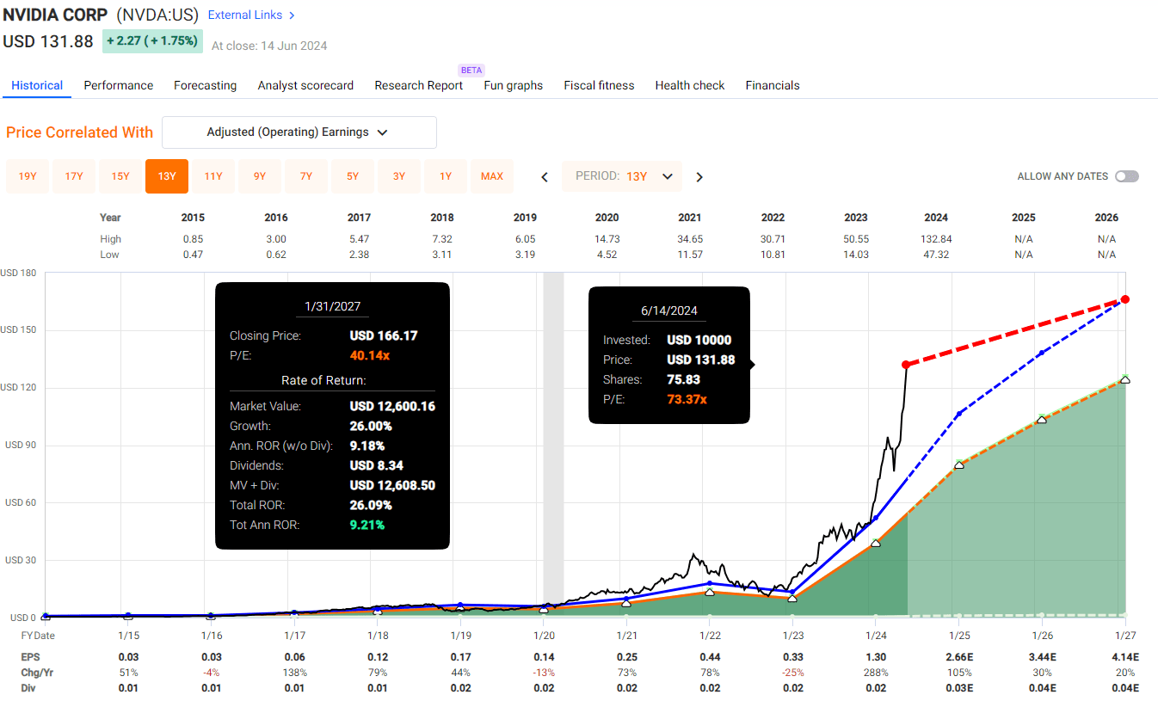Switch to the Financials tab

coord(773,85)
